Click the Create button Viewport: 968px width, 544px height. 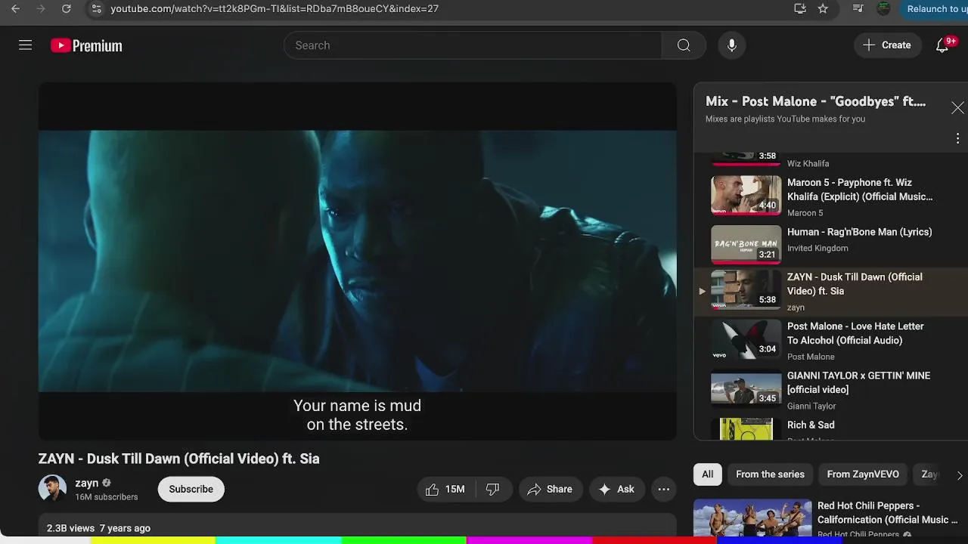(887, 45)
